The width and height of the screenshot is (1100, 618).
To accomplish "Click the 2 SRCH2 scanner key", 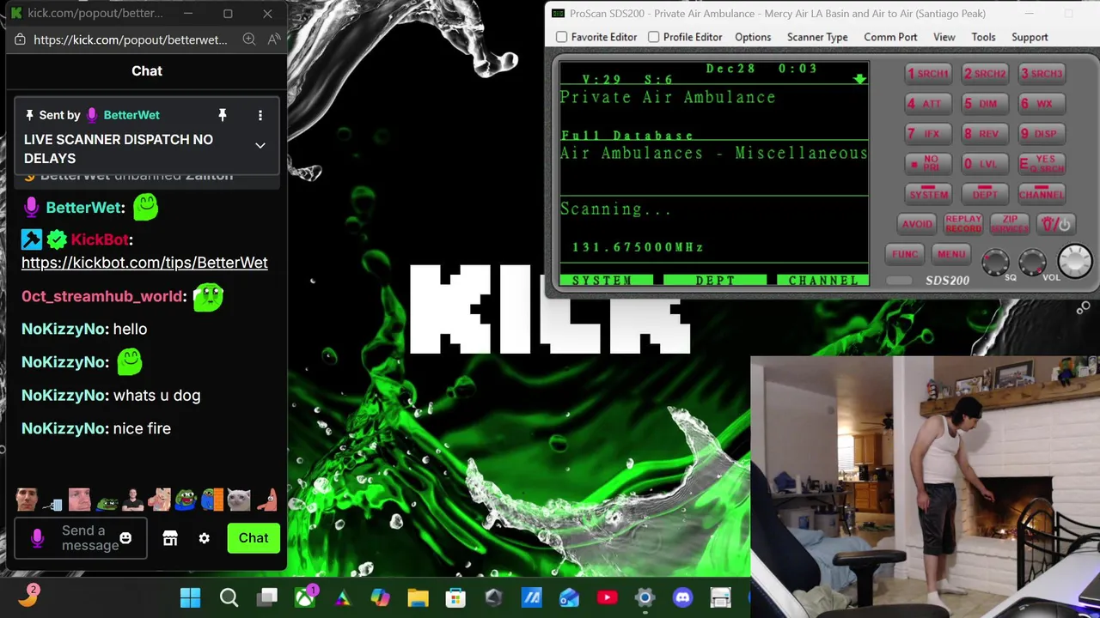I will click(985, 74).
